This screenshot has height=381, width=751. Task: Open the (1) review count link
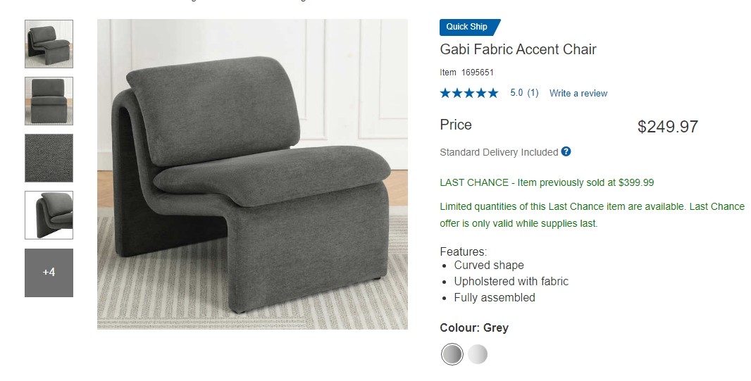click(533, 93)
